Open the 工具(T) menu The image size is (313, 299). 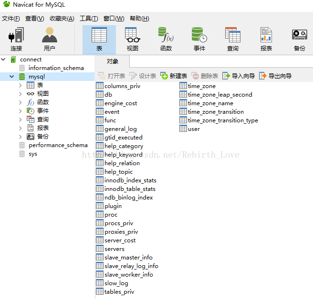click(89, 19)
